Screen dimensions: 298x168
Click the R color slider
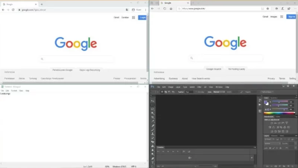click(280, 102)
